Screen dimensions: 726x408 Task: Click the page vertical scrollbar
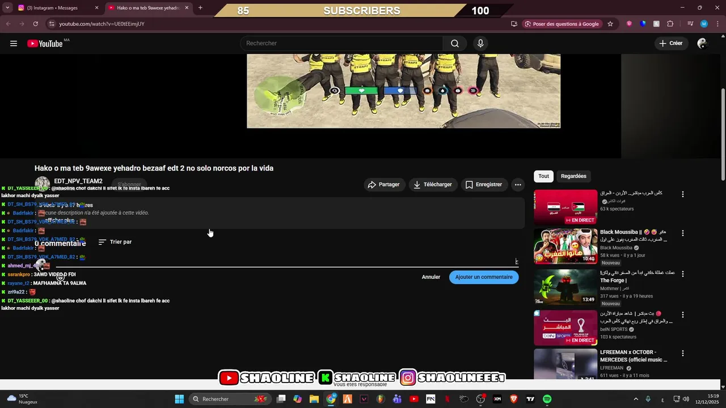pos(723,134)
